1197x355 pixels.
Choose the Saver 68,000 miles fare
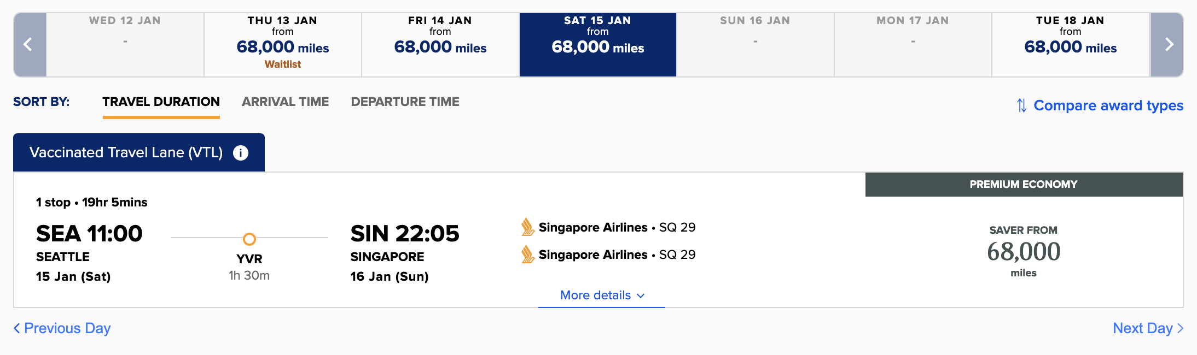(1024, 252)
